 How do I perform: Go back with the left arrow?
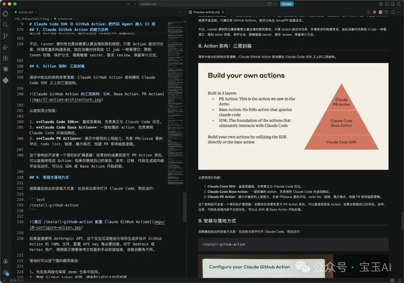click(129, 4)
